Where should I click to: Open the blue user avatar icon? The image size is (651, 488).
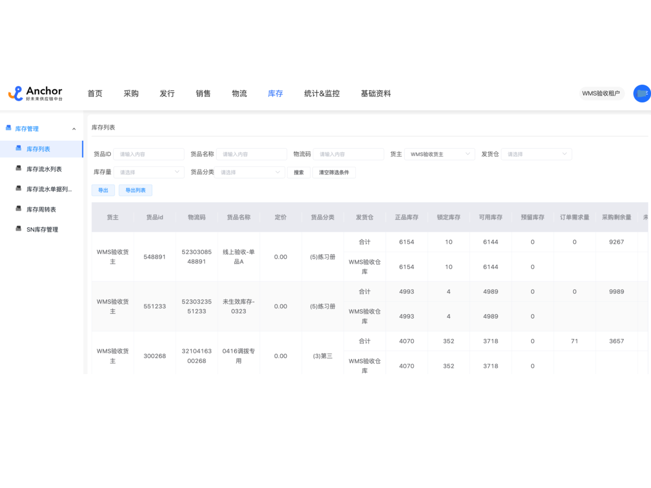(642, 94)
